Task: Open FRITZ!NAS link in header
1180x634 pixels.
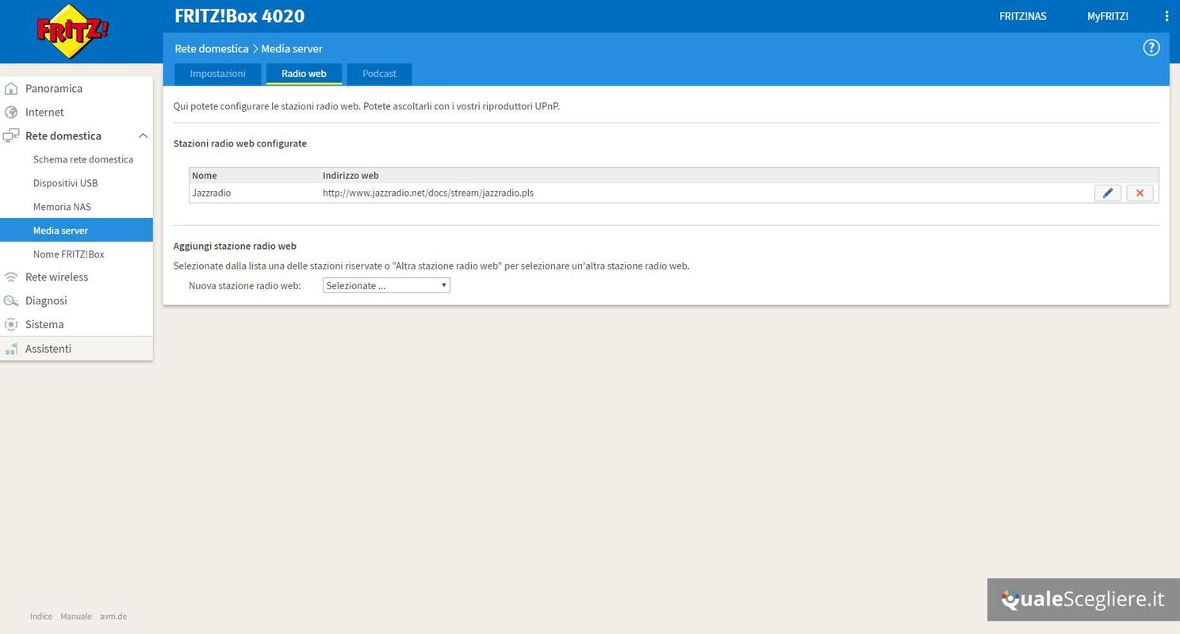Action: click(x=1022, y=16)
